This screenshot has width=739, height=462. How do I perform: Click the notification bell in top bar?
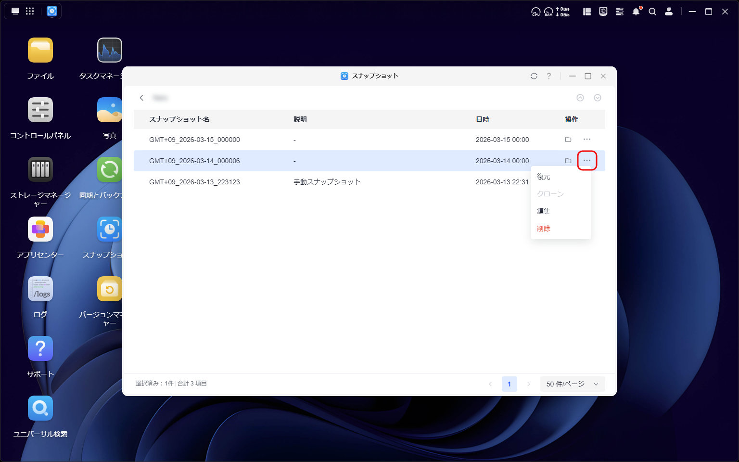[x=636, y=12]
